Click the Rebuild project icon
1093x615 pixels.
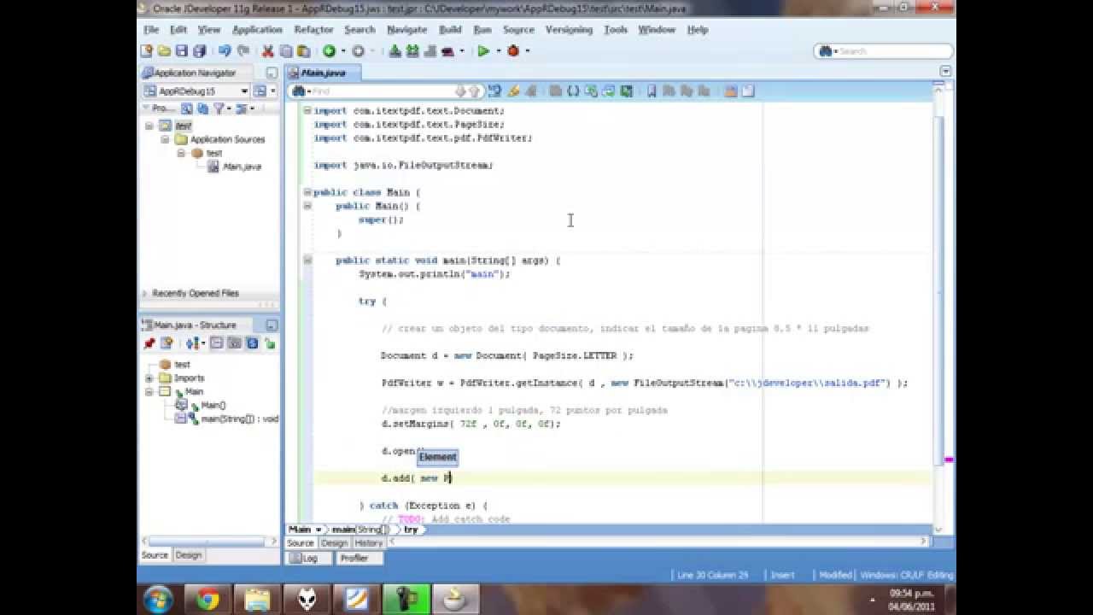(412, 51)
